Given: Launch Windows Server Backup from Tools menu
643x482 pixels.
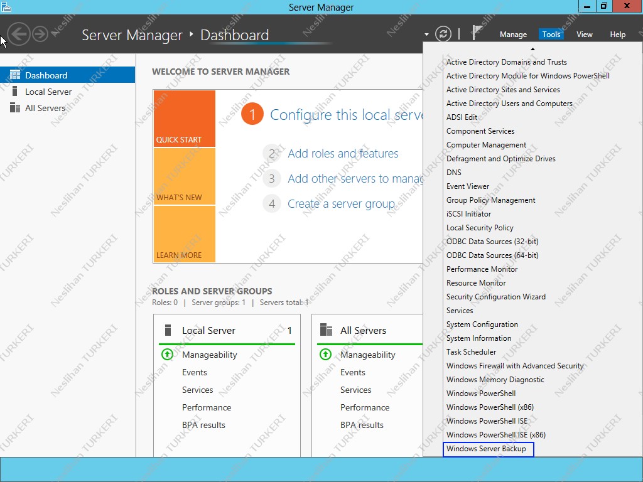Looking at the screenshot, I should [x=489, y=449].
